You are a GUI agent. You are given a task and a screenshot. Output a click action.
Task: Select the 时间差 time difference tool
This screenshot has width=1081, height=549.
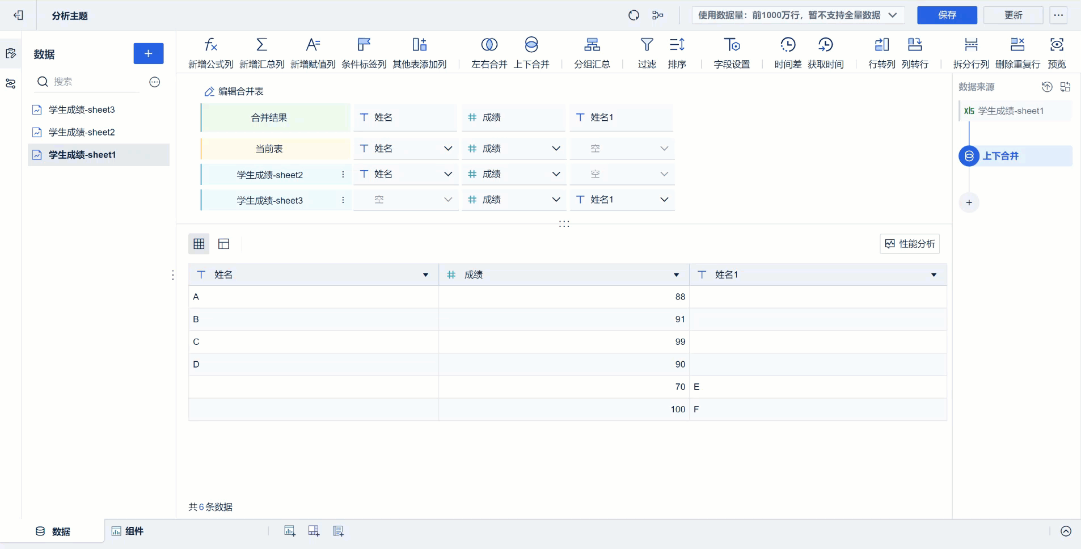click(x=788, y=52)
